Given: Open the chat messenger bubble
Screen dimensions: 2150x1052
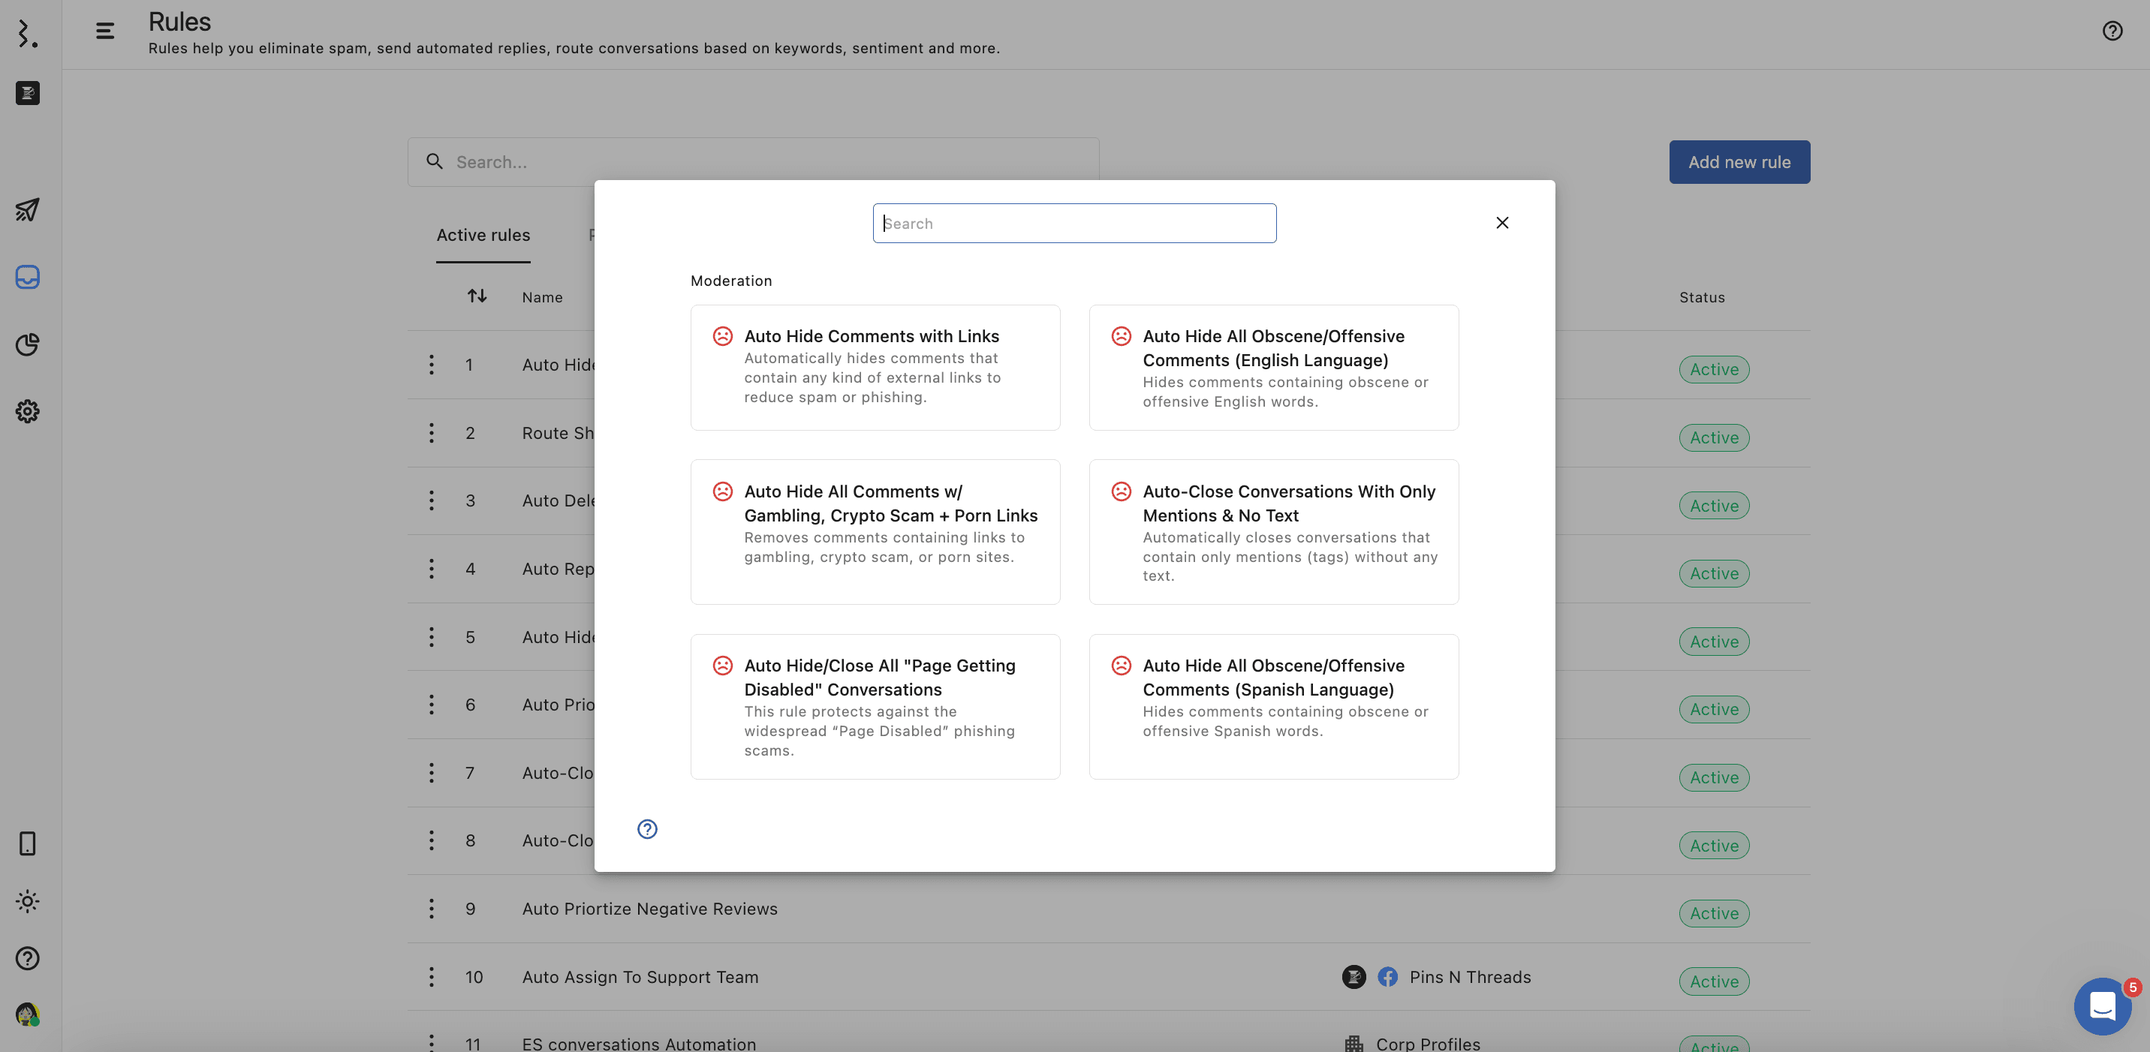Looking at the screenshot, I should pyautogui.click(x=2102, y=1006).
